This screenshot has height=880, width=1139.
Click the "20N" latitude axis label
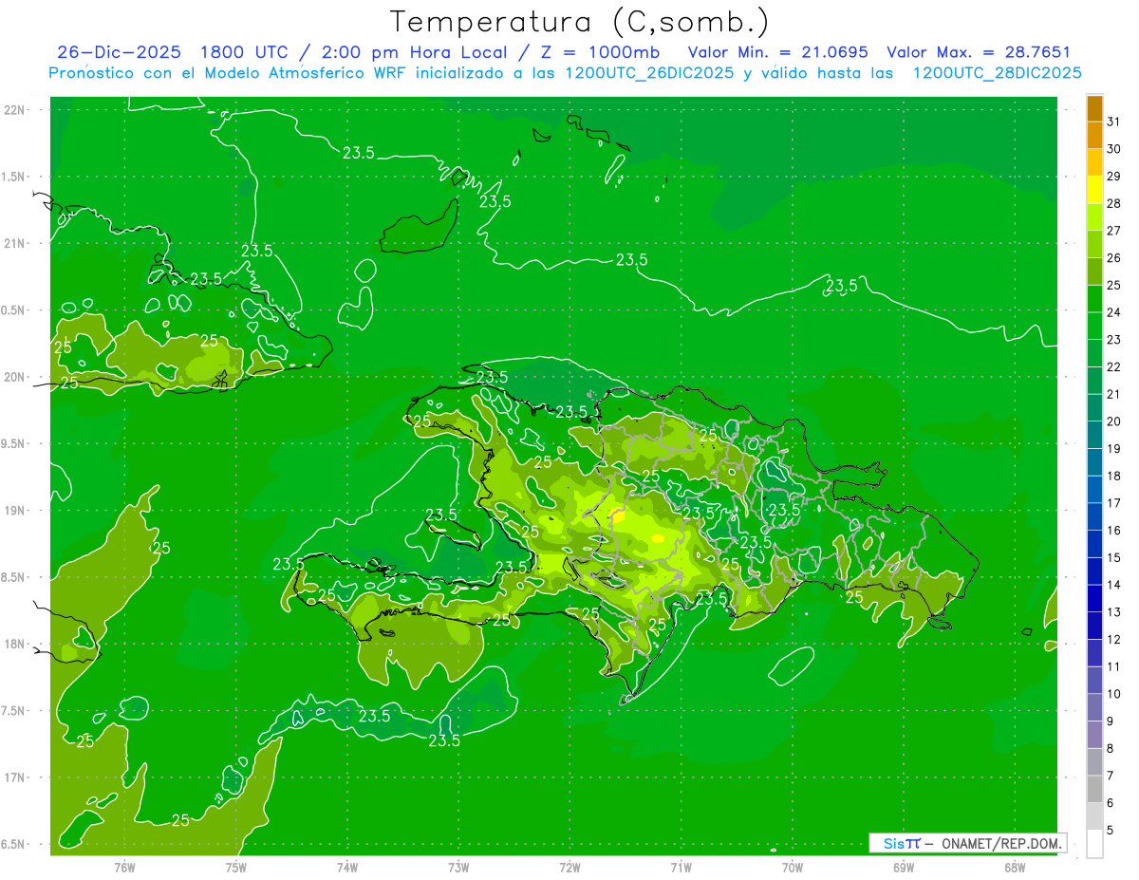(15, 377)
